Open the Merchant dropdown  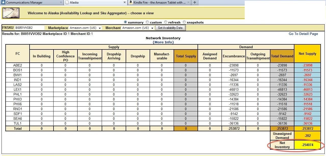(x=138, y=28)
